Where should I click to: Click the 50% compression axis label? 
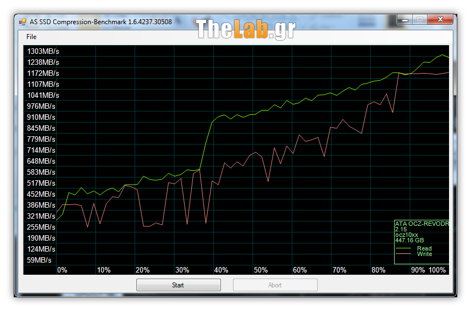click(x=261, y=270)
